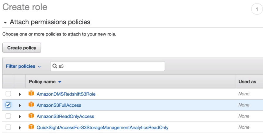Click the AmazonS3ReadOnlyAccess orange policy icon

(31, 116)
